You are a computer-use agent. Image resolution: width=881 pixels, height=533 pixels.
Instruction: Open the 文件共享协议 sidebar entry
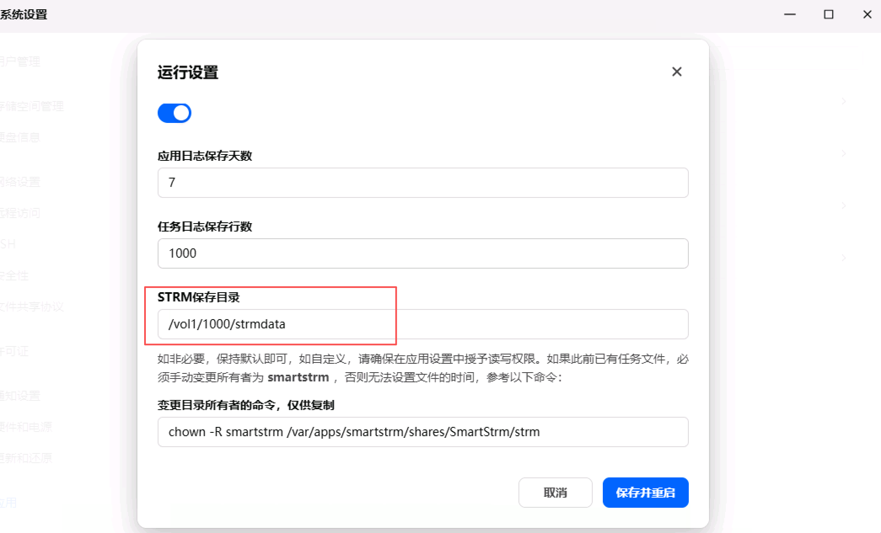[x=32, y=306]
